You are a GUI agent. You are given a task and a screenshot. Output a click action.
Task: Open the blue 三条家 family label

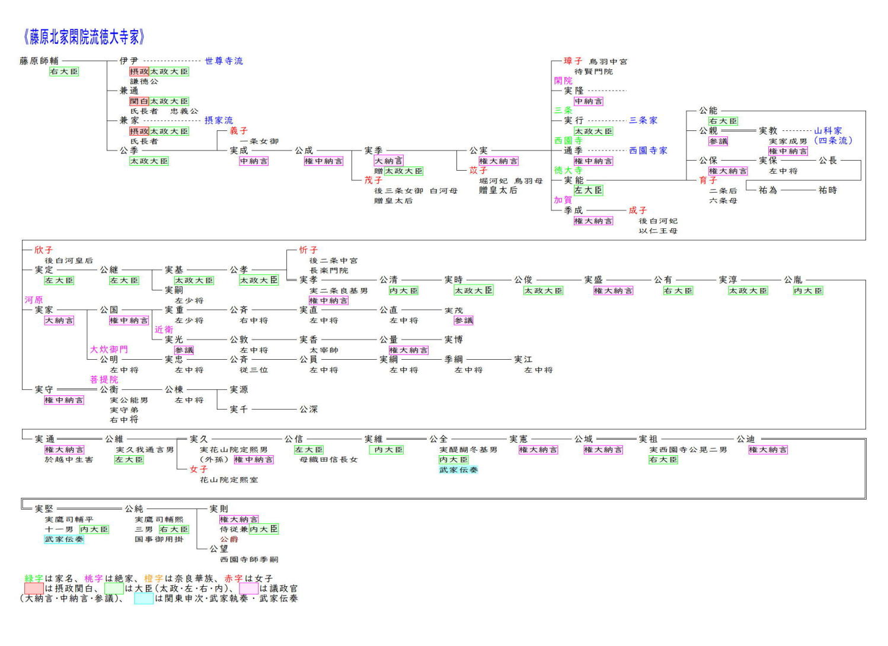[x=643, y=120]
